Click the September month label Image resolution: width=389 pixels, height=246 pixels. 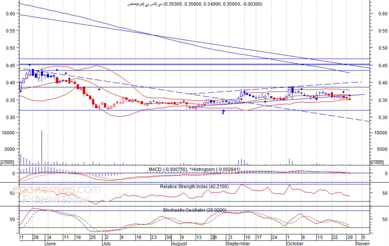(x=238, y=243)
